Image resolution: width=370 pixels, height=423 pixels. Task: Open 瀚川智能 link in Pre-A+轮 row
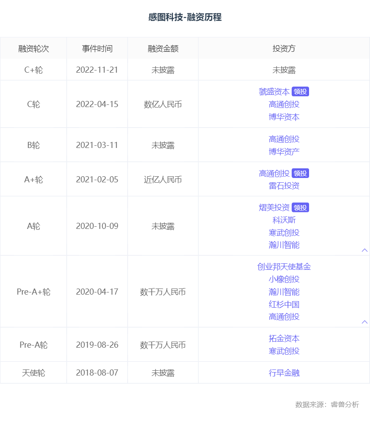(284, 292)
